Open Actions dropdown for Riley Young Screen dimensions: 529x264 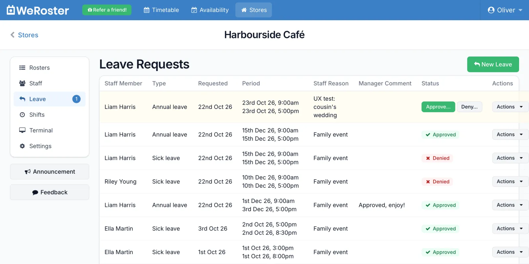click(x=510, y=181)
